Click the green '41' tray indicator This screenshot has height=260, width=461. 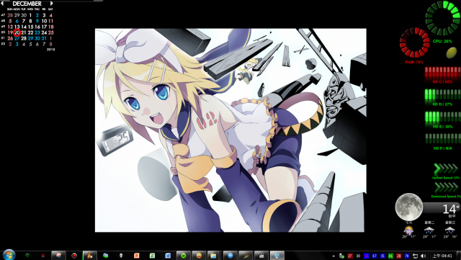390,256
